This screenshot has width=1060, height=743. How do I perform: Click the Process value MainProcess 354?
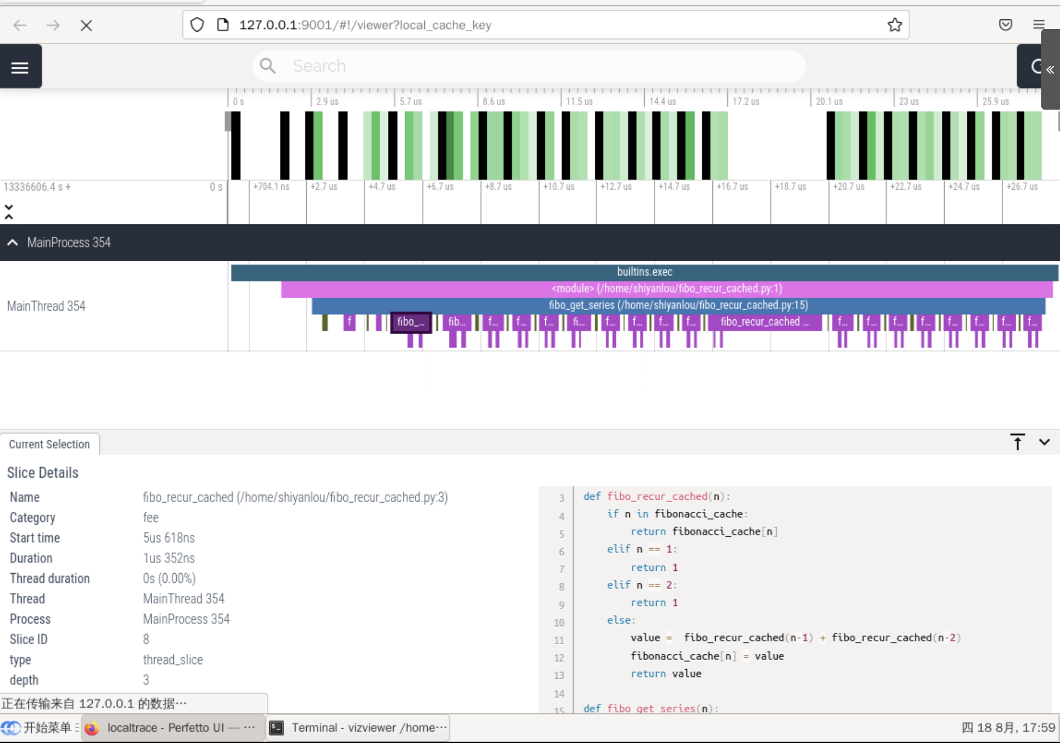point(186,619)
